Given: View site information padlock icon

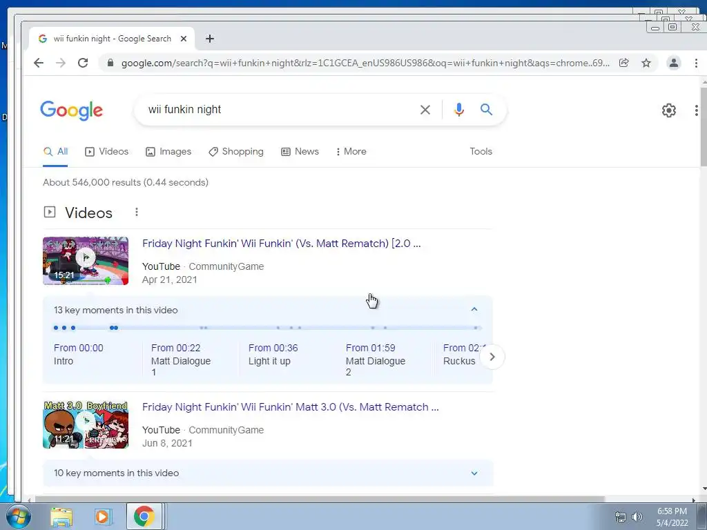Looking at the screenshot, I should pyautogui.click(x=110, y=63).
